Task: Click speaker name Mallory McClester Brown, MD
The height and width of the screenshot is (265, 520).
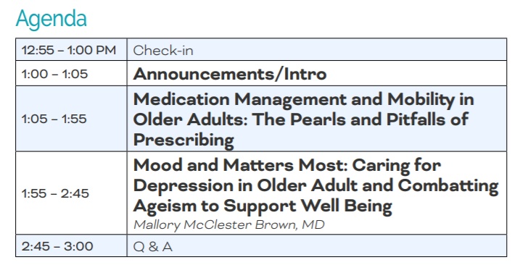Action: tap(229, 225)
